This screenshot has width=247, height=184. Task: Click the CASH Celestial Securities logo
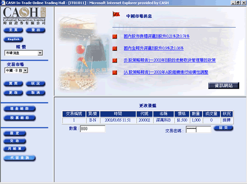[24, 16]
